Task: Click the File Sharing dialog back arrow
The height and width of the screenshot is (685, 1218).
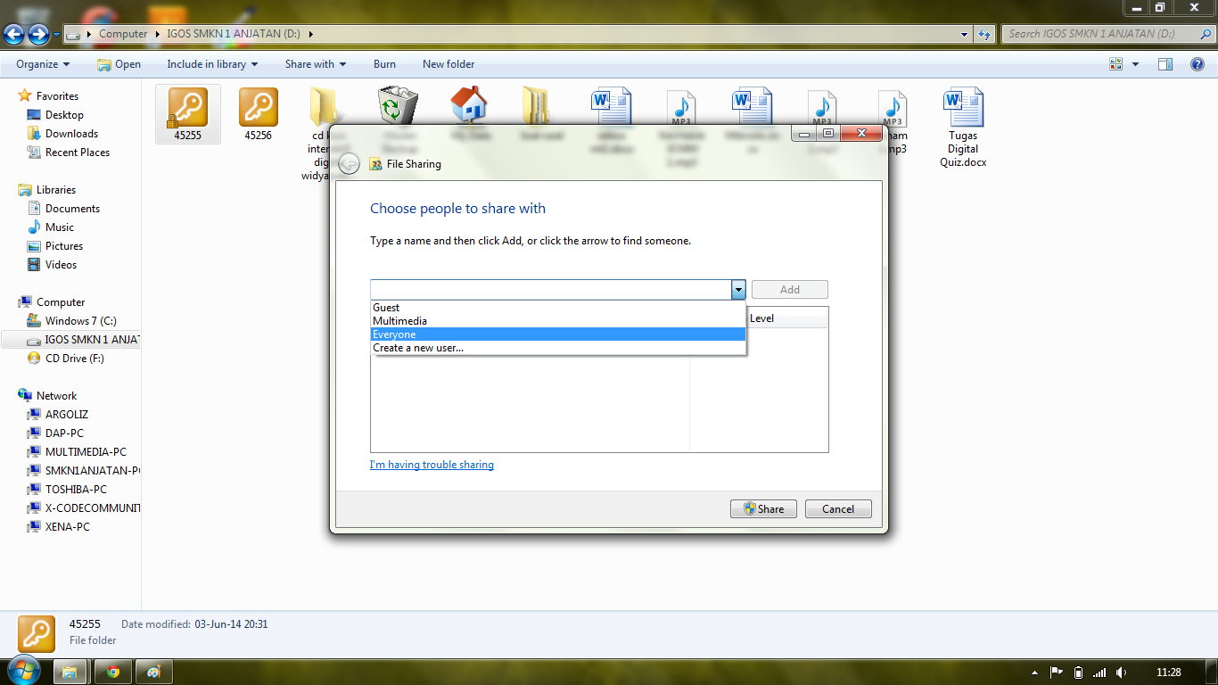Action: tap(349, 164)
